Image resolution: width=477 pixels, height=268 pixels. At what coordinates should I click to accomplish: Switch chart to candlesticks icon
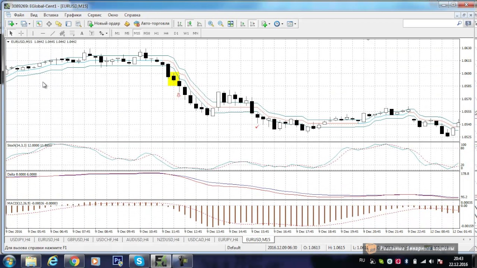(189, 23)
